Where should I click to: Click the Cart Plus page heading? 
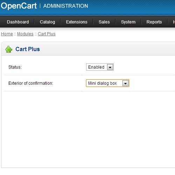(28, 49)
